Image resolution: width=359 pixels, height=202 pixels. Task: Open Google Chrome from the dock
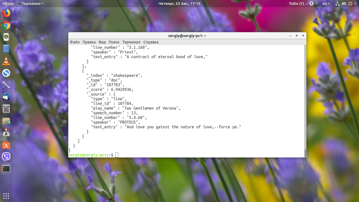(x=6, y=25)
